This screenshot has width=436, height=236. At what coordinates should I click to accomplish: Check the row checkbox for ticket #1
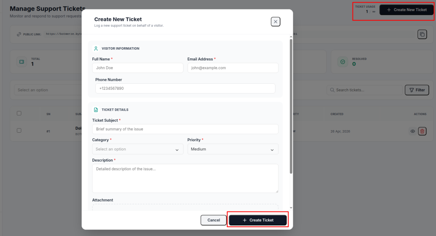(x=19, y=131)
